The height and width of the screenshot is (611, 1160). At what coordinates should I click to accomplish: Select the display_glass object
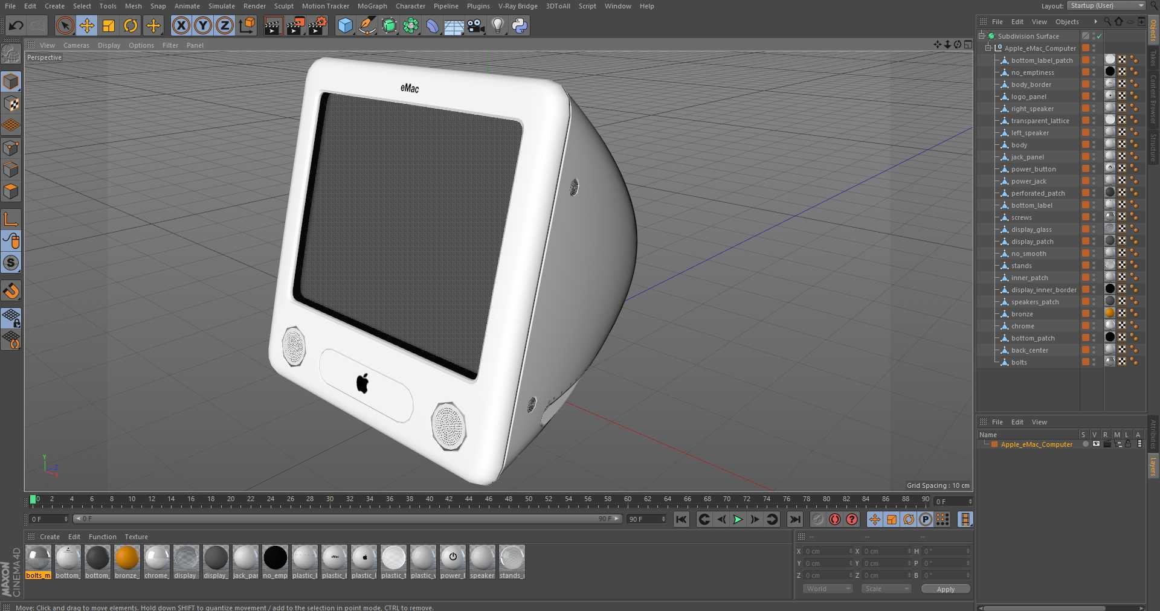coord(1031,229)
